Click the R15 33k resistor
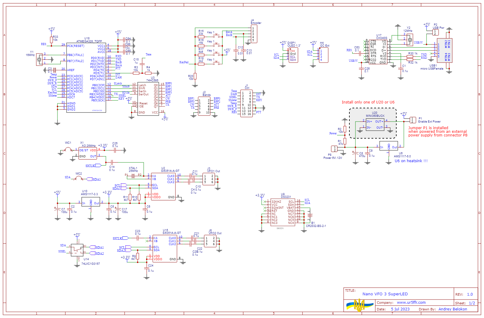 [x=201, y=37]
